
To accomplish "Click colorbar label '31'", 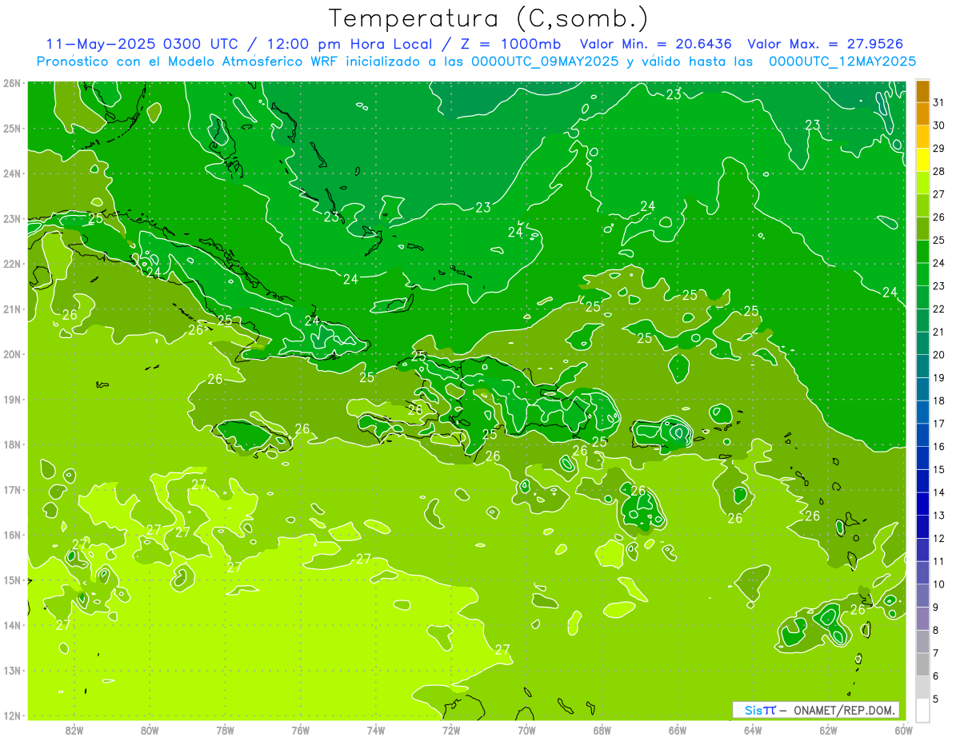I will coord(939,102).
